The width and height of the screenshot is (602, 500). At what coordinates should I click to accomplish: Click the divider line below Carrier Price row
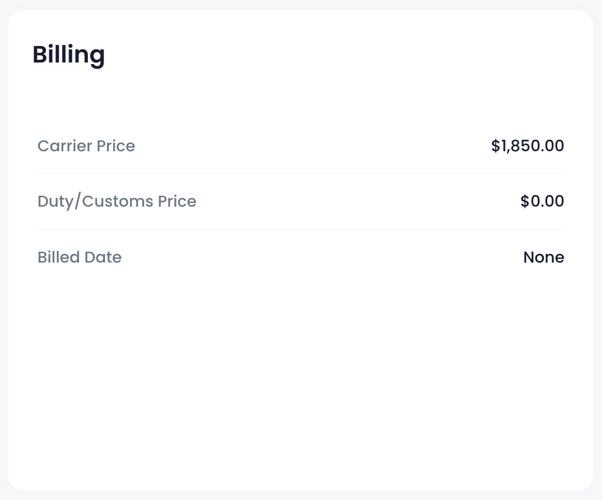(301, 174)
